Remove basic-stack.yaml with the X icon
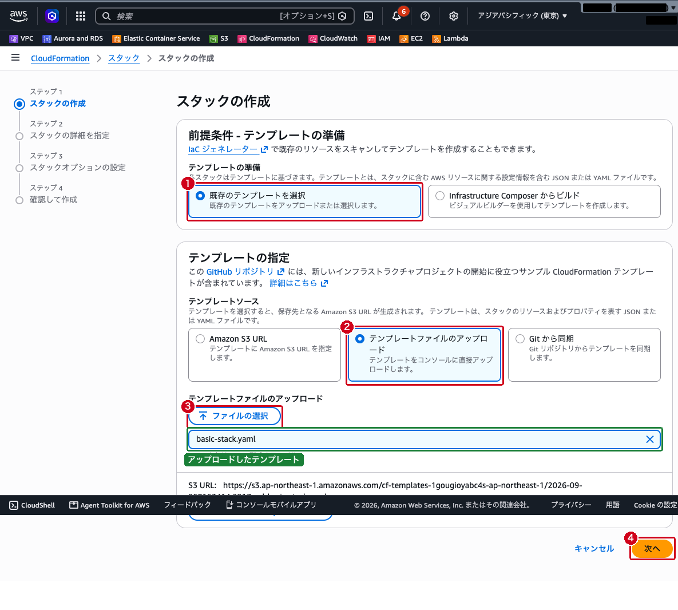678x610 pixels. pyautogui.click(x=649, y=439)
